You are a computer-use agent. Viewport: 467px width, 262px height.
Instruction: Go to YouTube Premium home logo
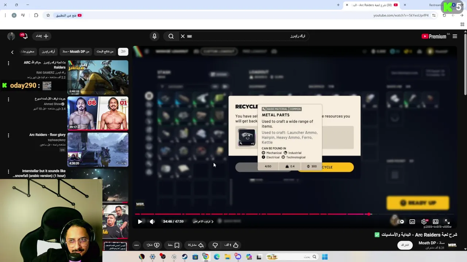click(434, 36)
